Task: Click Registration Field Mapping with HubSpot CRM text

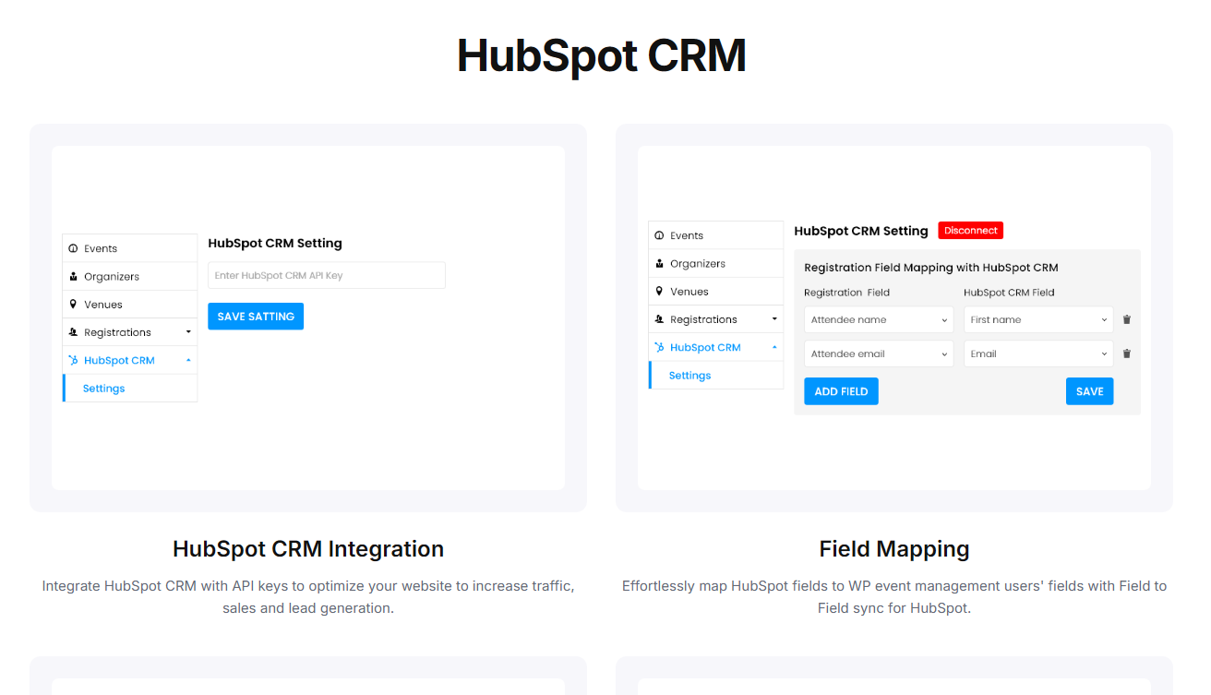Action: [x=931, y=268]
